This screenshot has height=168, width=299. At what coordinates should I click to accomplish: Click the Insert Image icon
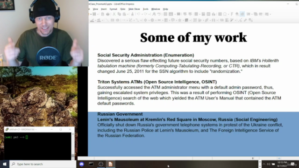coord(203,14)
